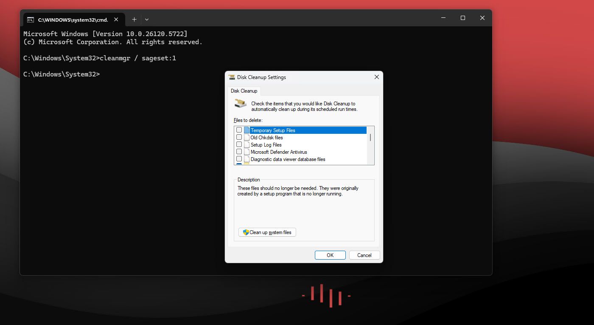Select the Microsoft Defender Antivirus entry
The image size is (594, 325).
tap(279, 152)
